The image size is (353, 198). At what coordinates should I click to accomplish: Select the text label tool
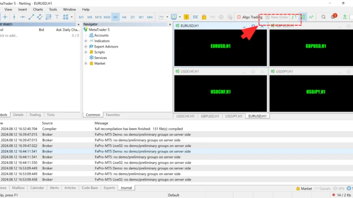click(57, 17)
